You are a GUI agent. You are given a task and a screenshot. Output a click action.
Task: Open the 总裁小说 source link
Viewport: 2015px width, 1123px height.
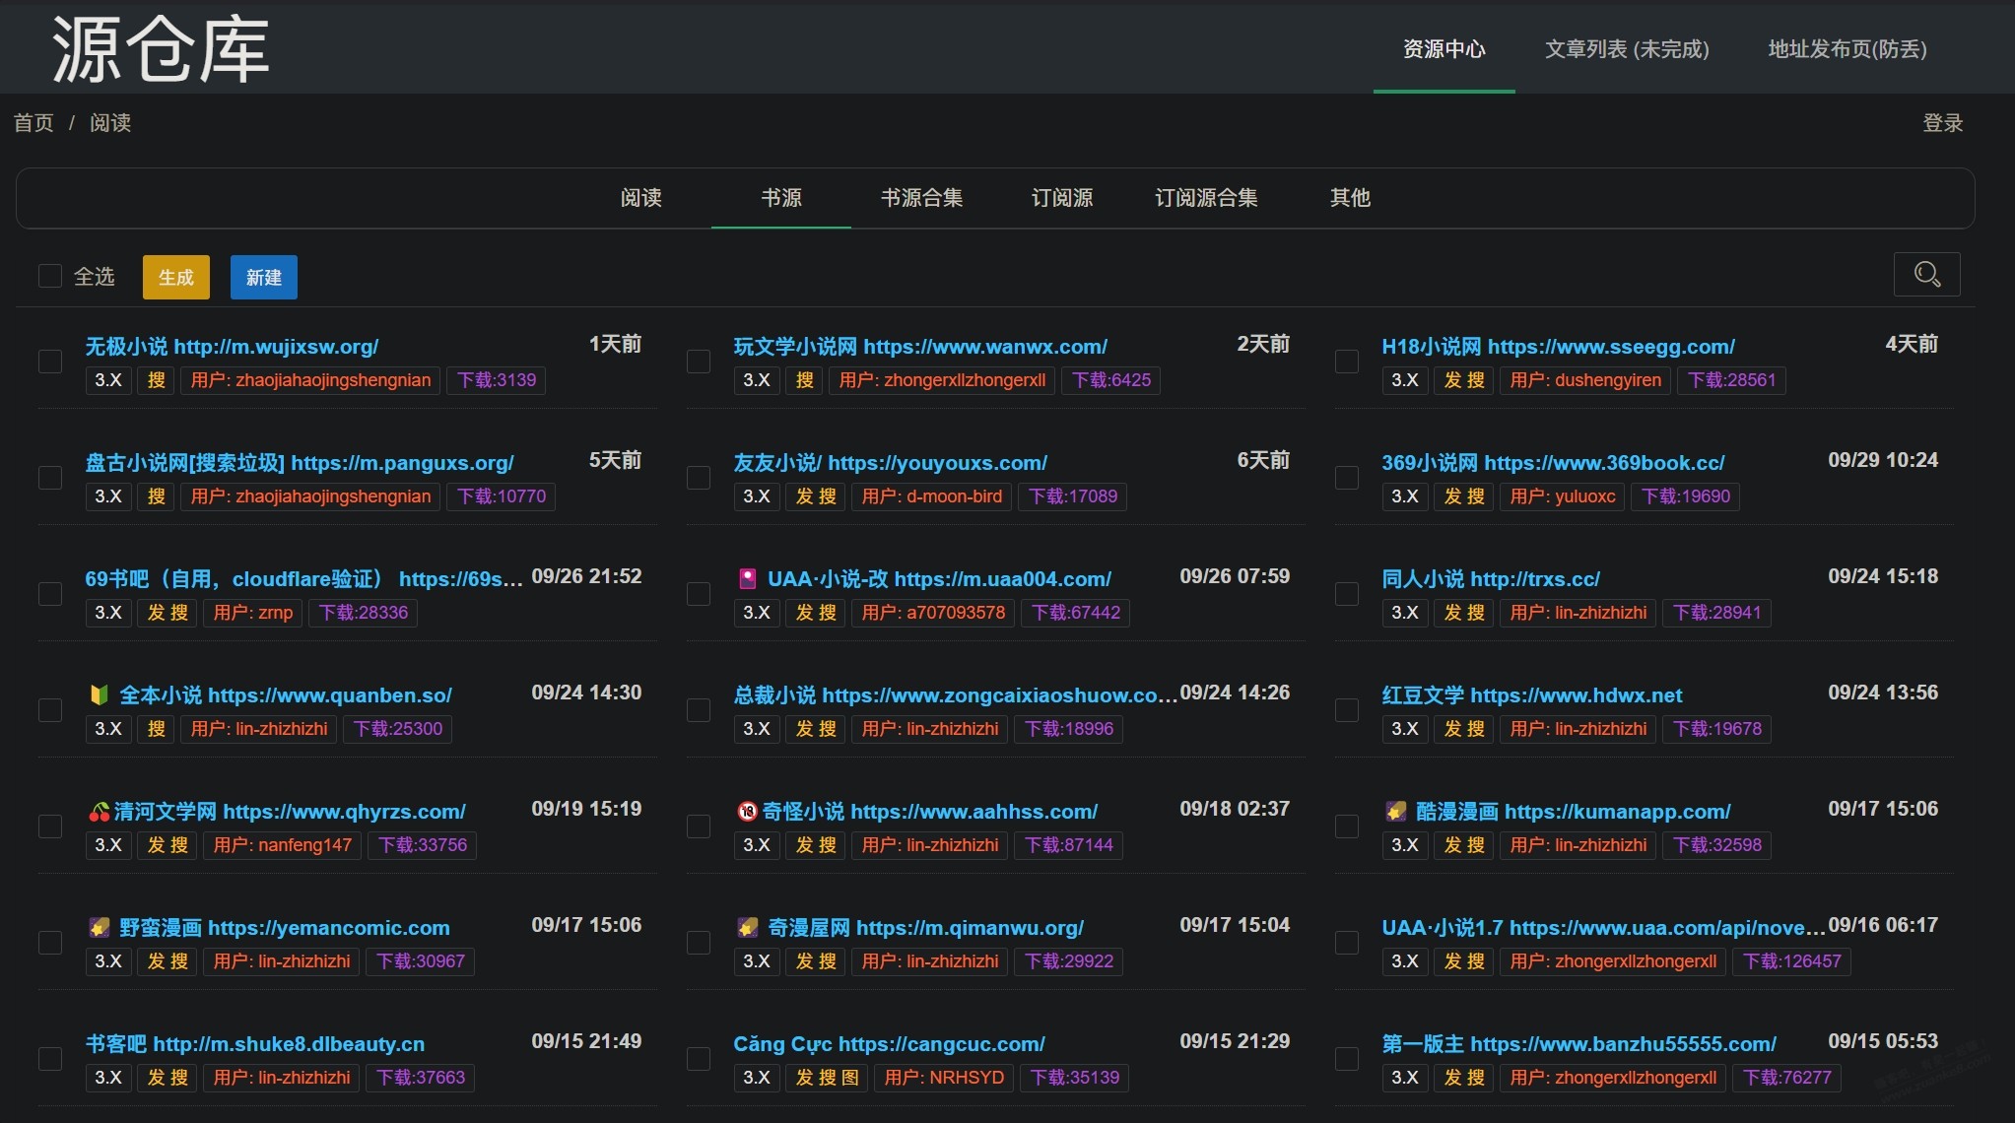pos(955,695)
